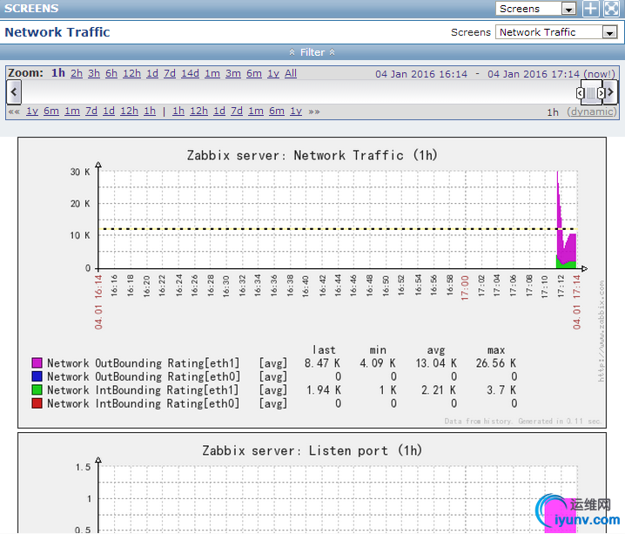Click the add to favourites plus icon
625x534 pixels.
tap(591, 9)
